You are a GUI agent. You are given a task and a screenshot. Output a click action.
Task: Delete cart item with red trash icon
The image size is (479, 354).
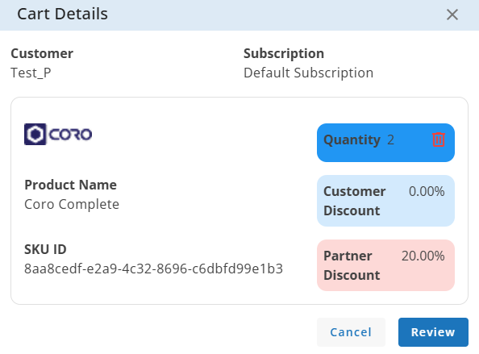click(x=439, y=140)
